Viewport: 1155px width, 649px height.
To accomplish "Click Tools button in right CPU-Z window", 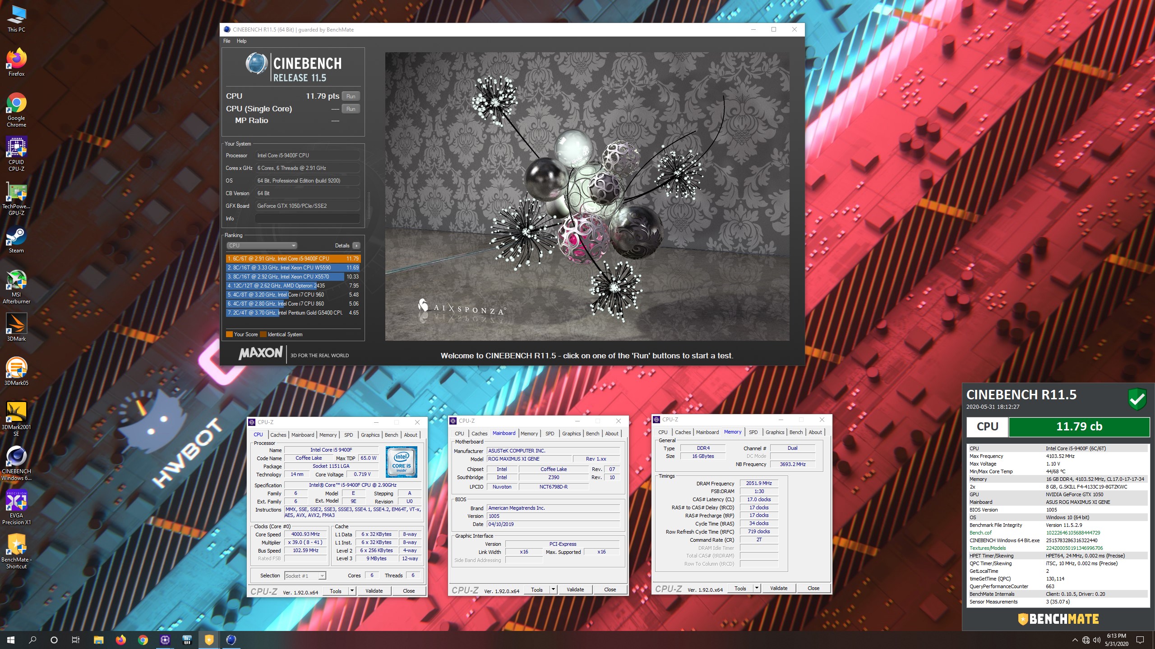I will tap(740, 588).
